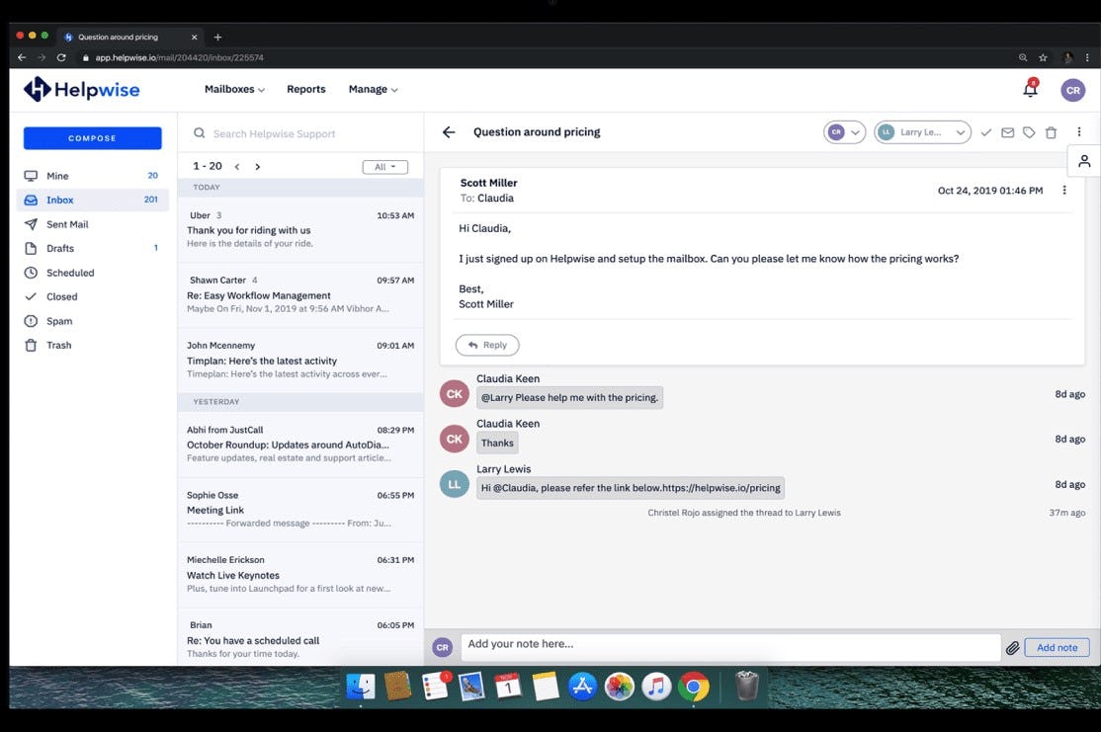
Task: Open the Spam folder
Action: pos(92,321)
